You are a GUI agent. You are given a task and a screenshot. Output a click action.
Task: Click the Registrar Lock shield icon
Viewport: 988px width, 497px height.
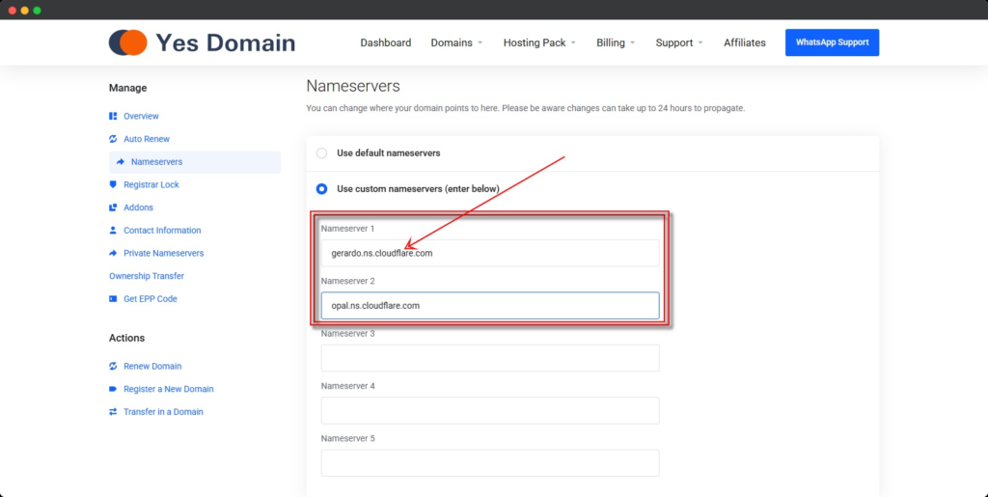[x=113, y=184]
